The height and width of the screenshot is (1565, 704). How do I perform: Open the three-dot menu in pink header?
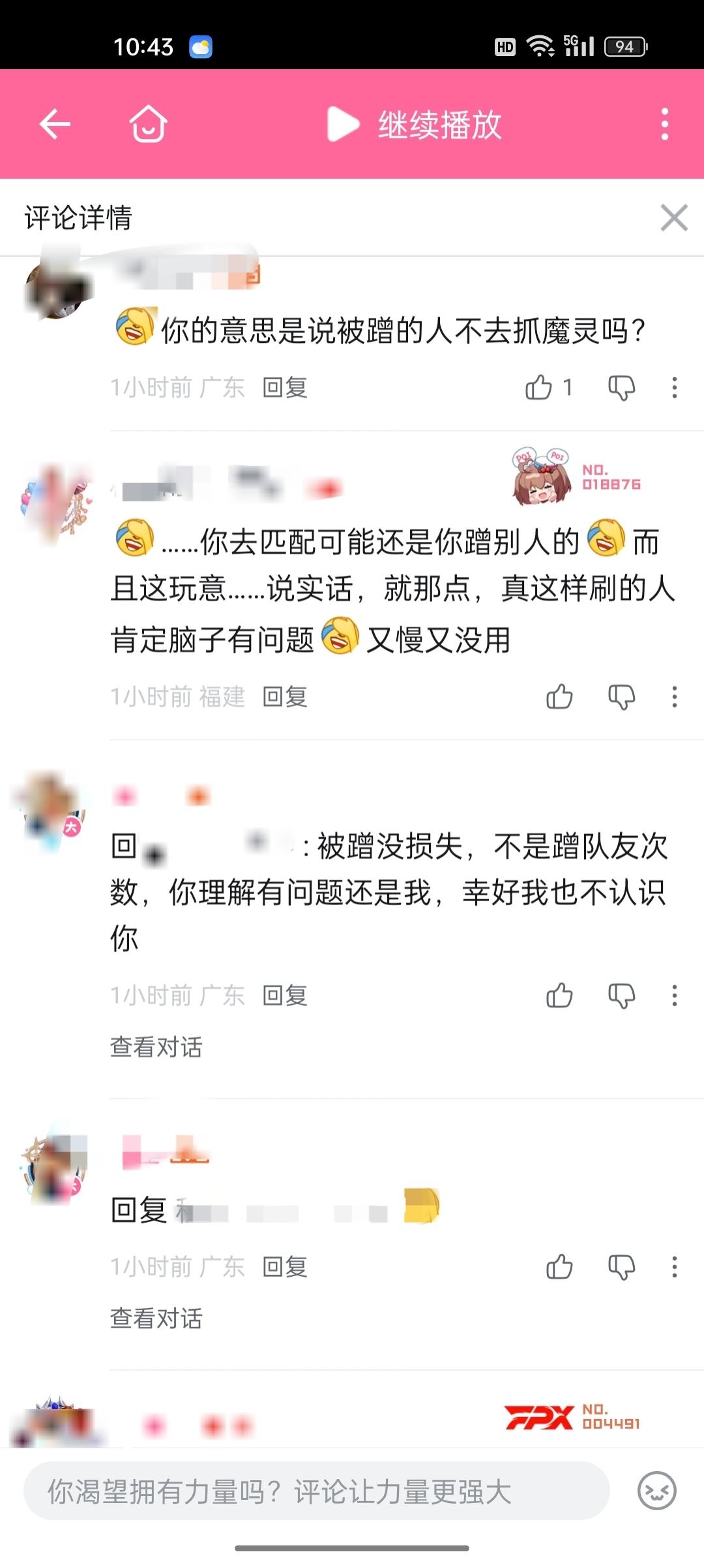coord(664,124)
